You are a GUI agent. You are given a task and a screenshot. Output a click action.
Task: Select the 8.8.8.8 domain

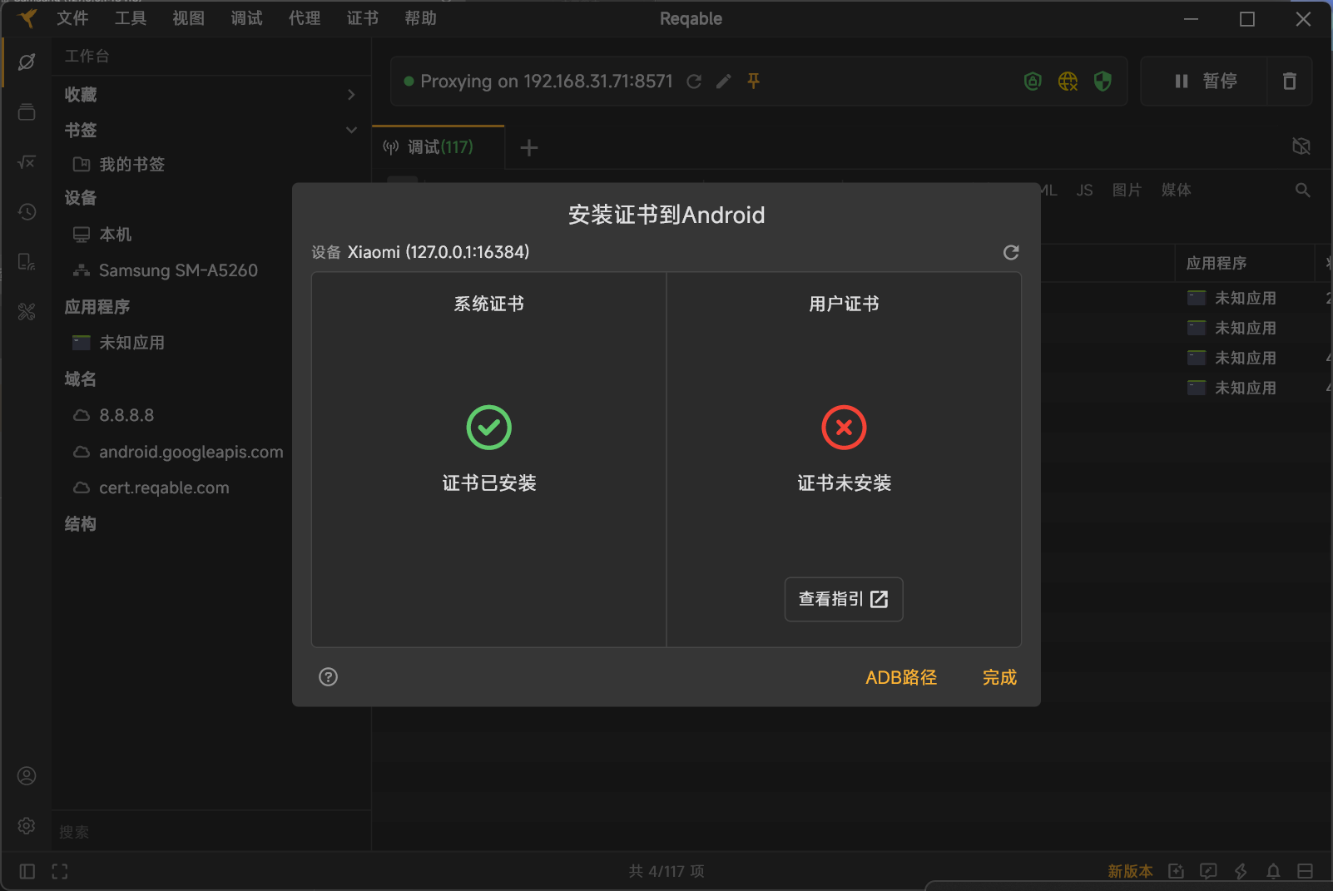[x=126, y=415]
